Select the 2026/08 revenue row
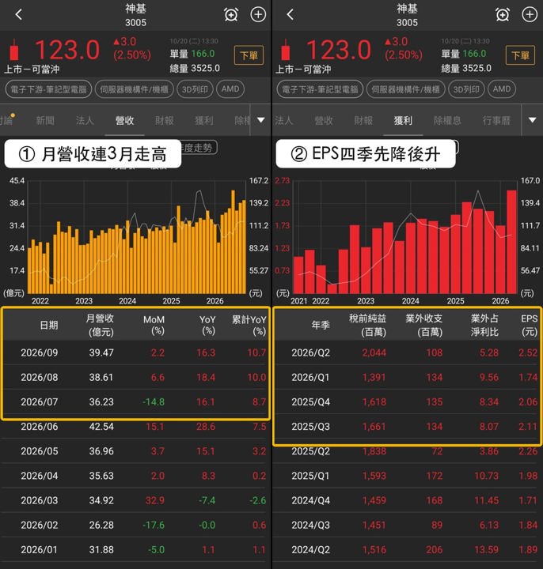Viewport: 543px width, 569px height. pyautogui.click(x=135, y=377)
